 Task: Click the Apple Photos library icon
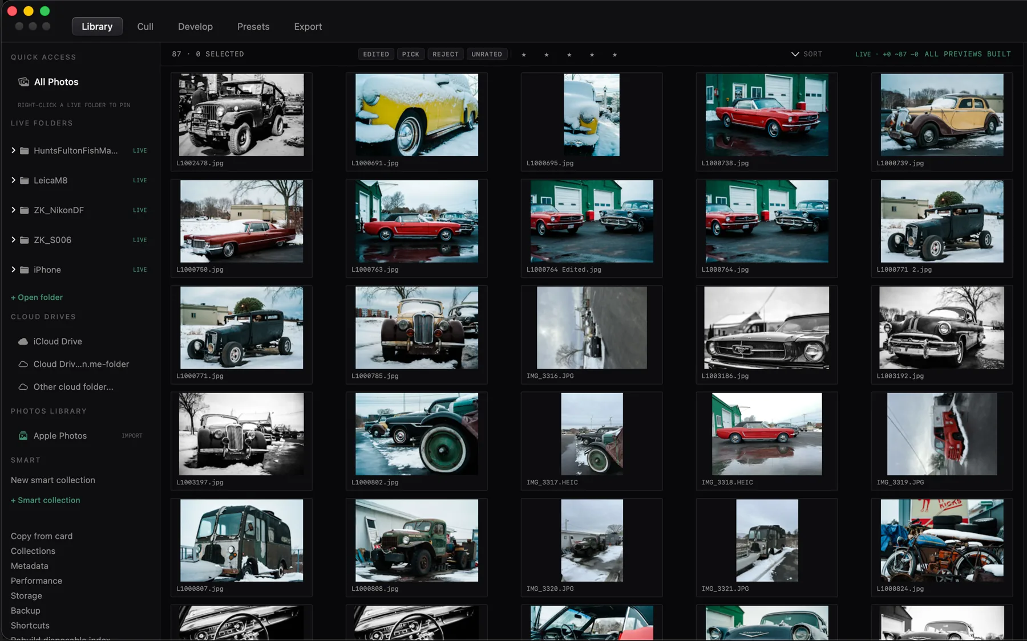coord(23,436)
